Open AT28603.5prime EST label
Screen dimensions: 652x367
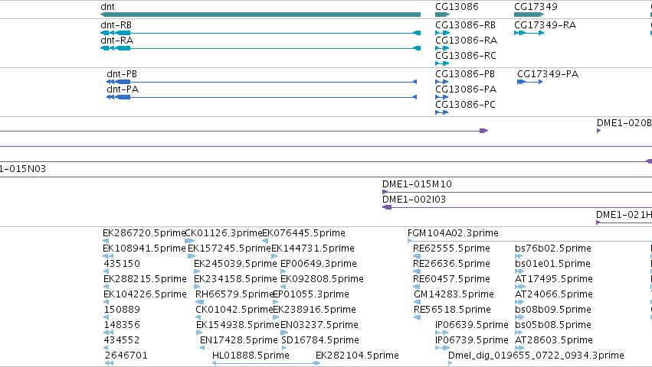[554, 340]
